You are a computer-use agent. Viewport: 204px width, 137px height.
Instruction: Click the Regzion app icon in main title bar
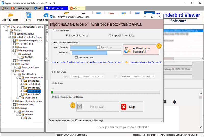[x=3, y=3]
